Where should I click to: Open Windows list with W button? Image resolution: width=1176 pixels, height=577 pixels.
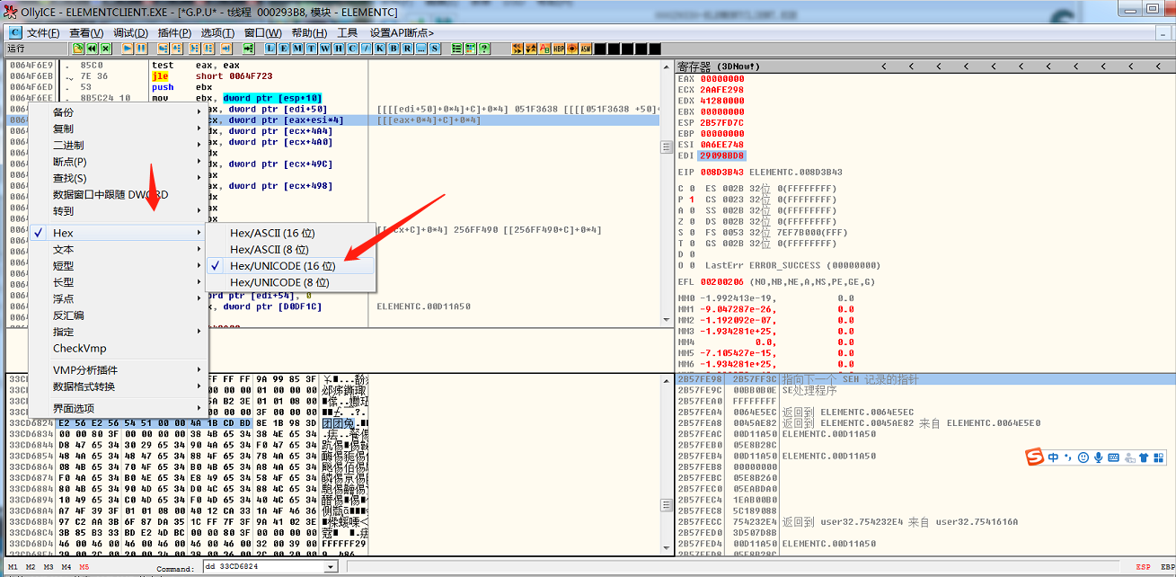coord(325,48)
